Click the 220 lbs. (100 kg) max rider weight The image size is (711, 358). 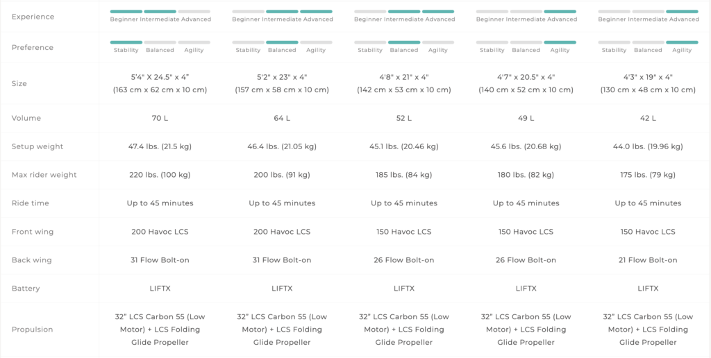click(x=160, y=175)
